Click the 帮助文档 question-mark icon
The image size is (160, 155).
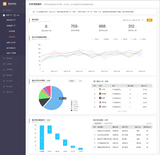point(4,92)
